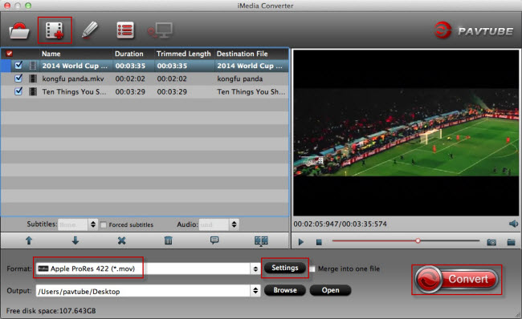Click the Destination File column header

(x=242, y=54)
